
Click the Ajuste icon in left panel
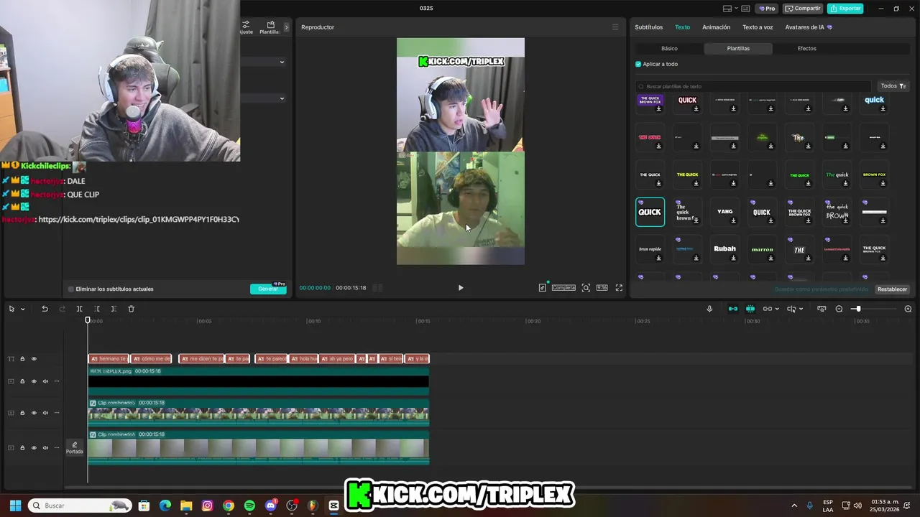246,27
